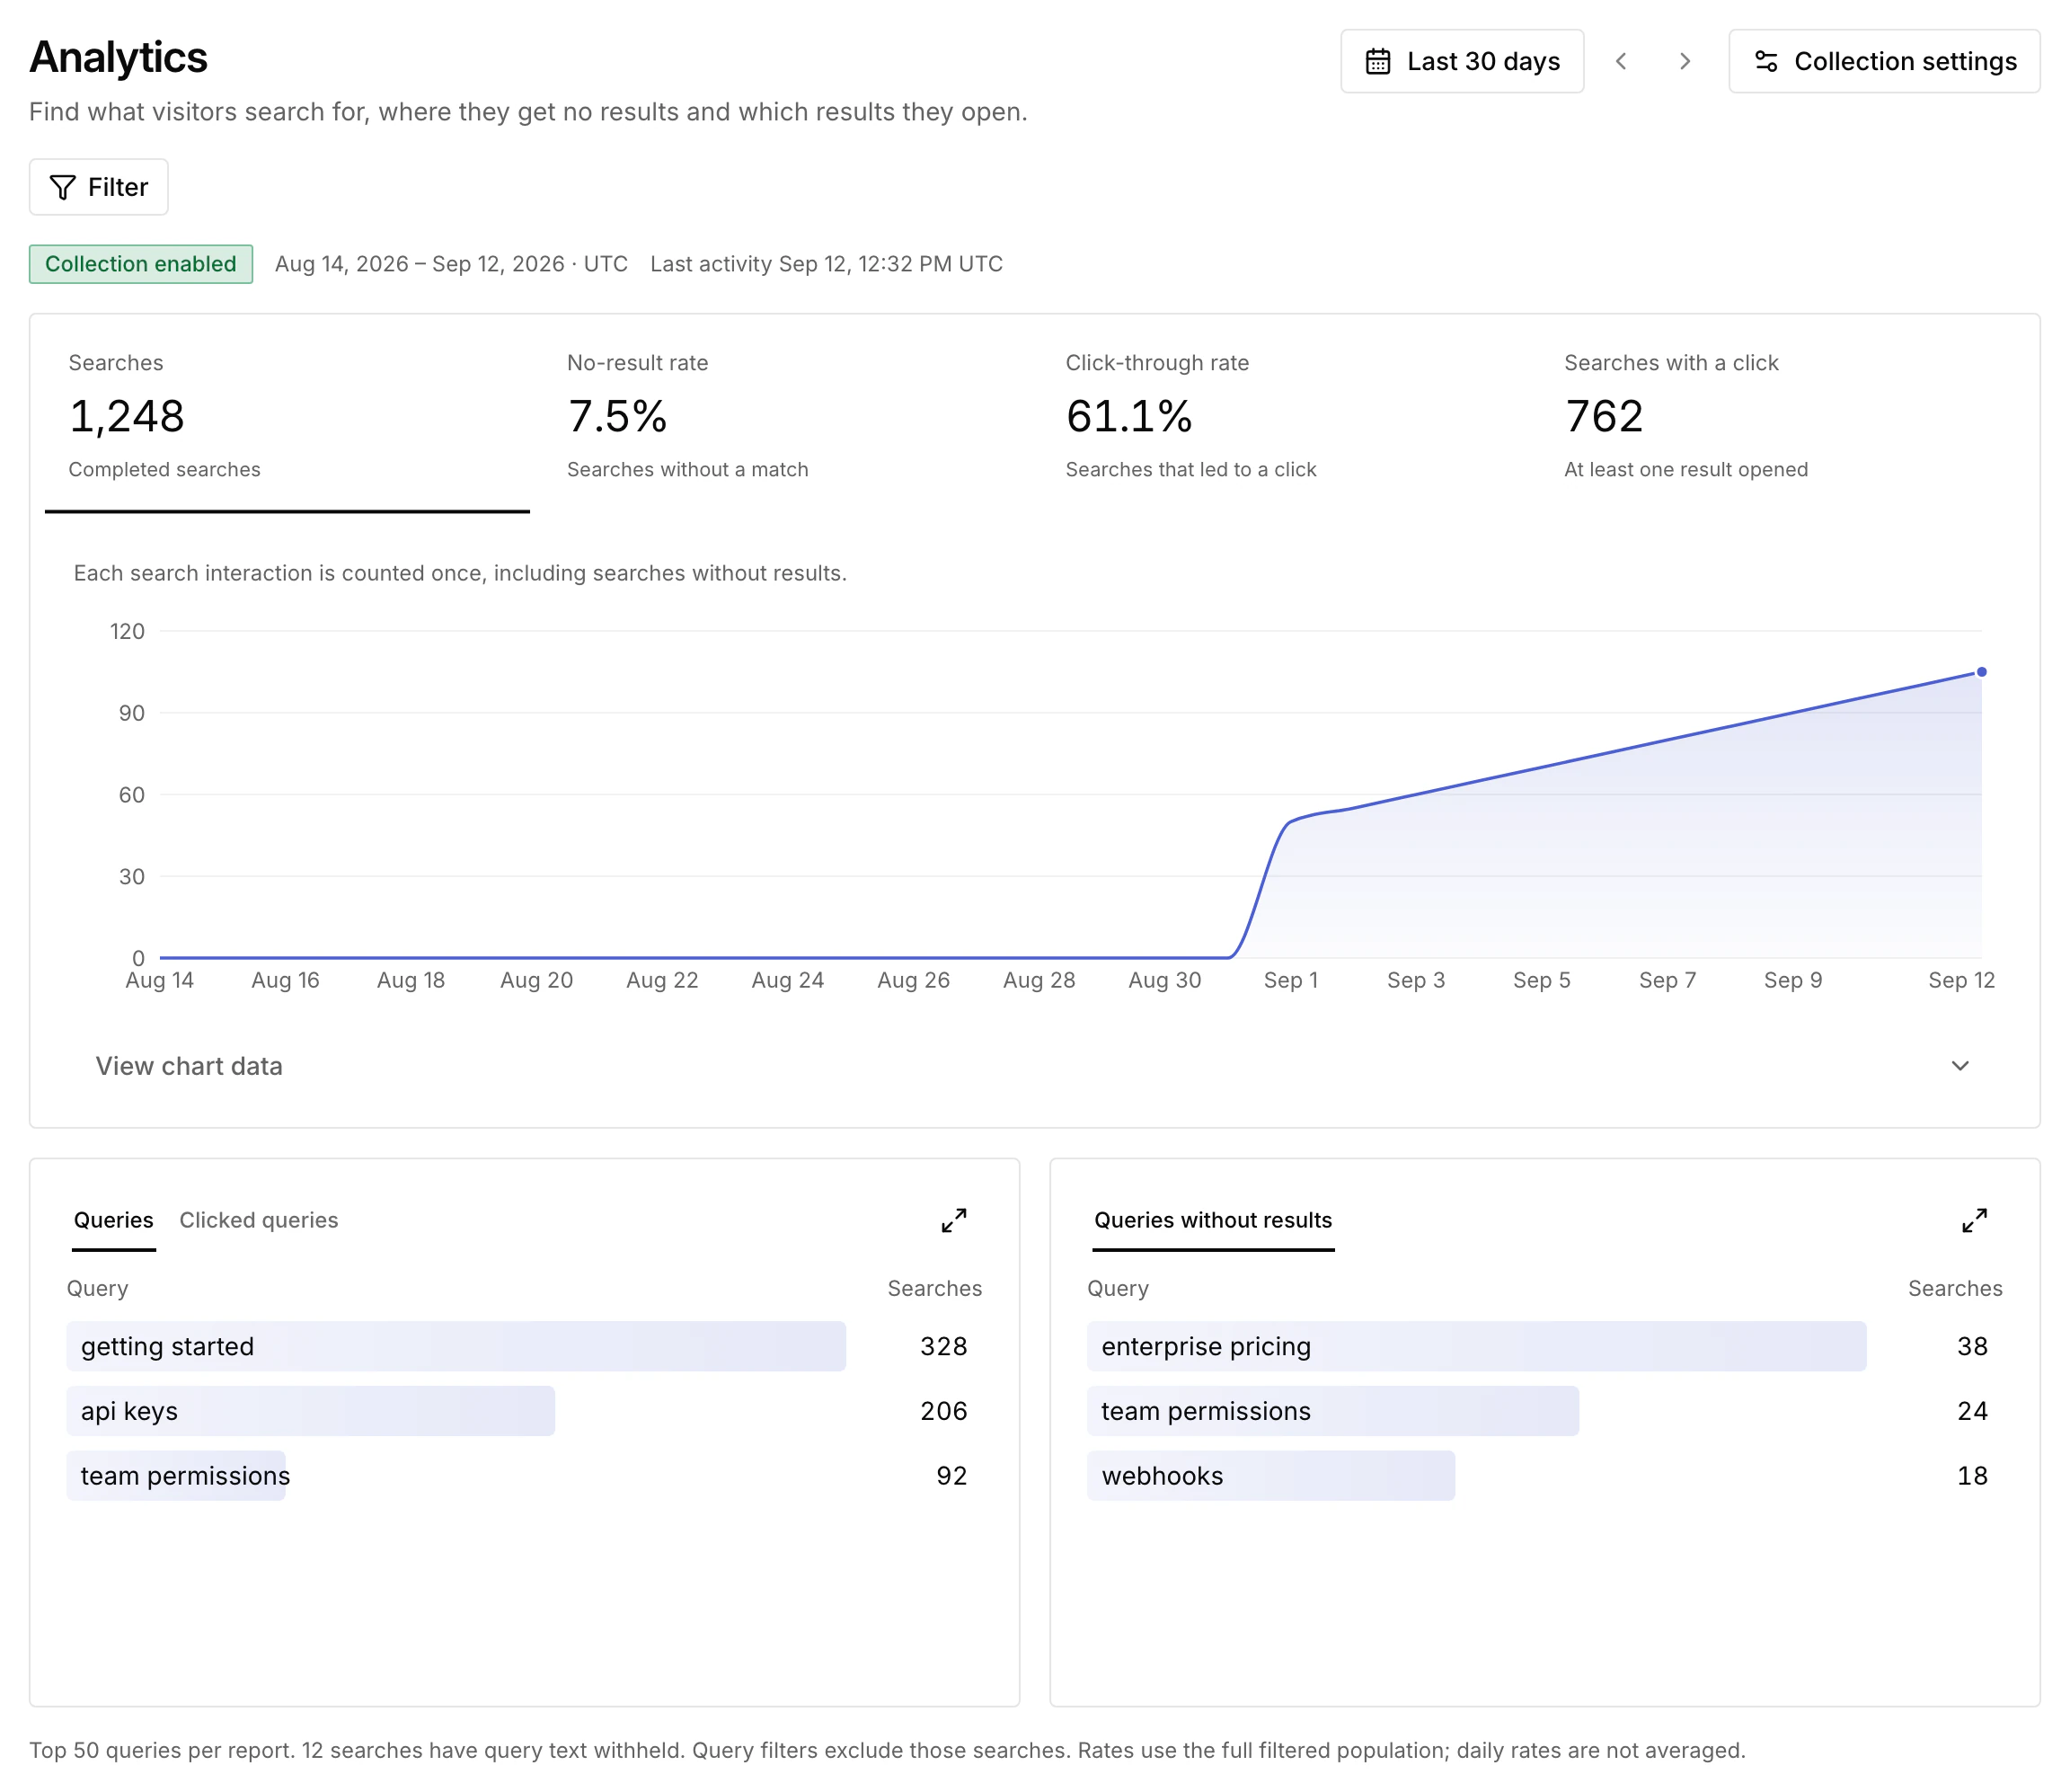Click the Aug 14 axis label on chart
This screenshot has height=1792, width=2070.
coord(160,980)
